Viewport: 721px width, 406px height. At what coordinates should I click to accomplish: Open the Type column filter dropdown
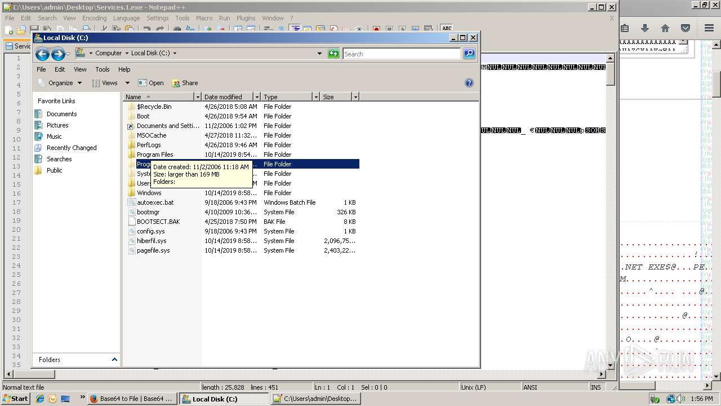(x=316, y=97)
